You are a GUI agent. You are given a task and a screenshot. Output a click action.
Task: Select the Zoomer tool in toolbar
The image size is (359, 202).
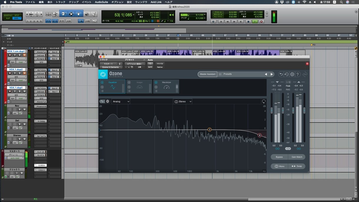coord(56,14)
